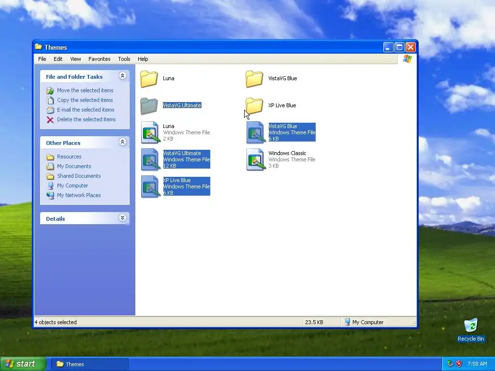Click the My Documents icon in sidebar
This screenshot has height=371, width=495.
(x=50, y=167)
